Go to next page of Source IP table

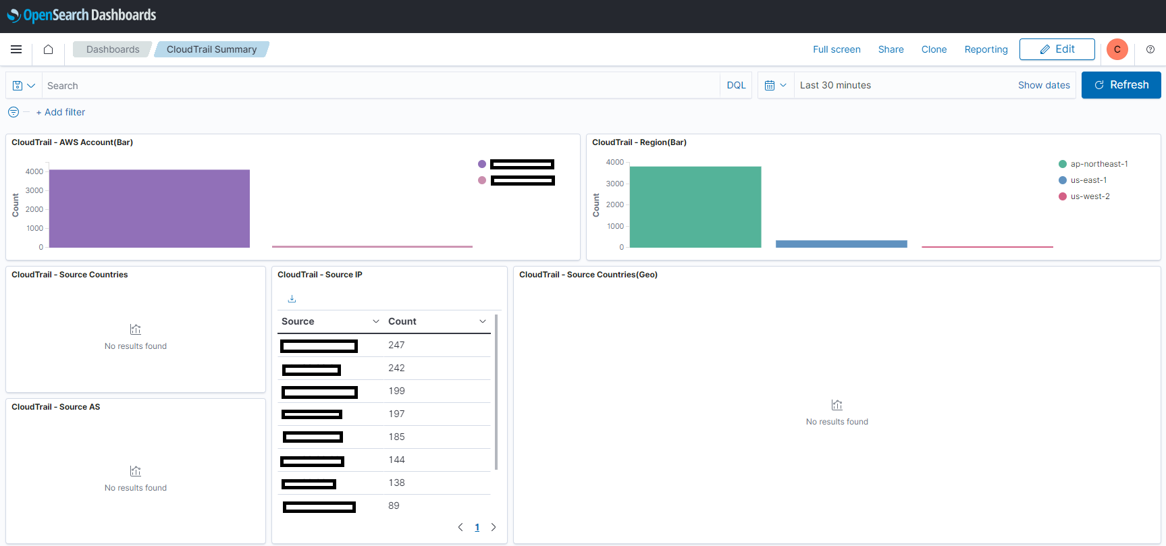494,527
